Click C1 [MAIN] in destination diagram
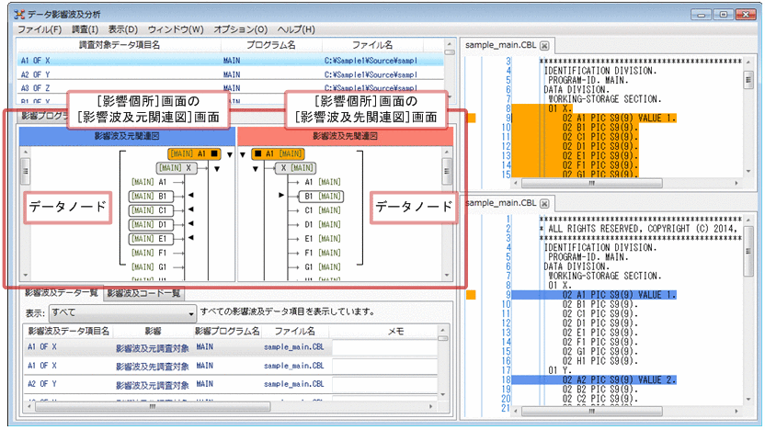 click(323, 210)
